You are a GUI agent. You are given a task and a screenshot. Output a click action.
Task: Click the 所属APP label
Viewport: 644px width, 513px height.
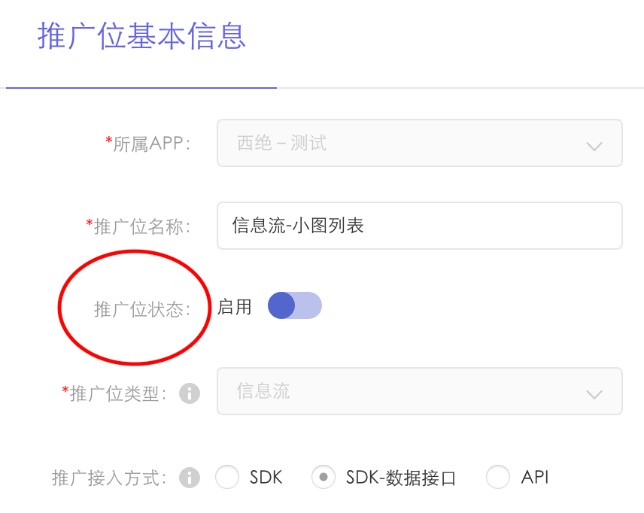148,144
